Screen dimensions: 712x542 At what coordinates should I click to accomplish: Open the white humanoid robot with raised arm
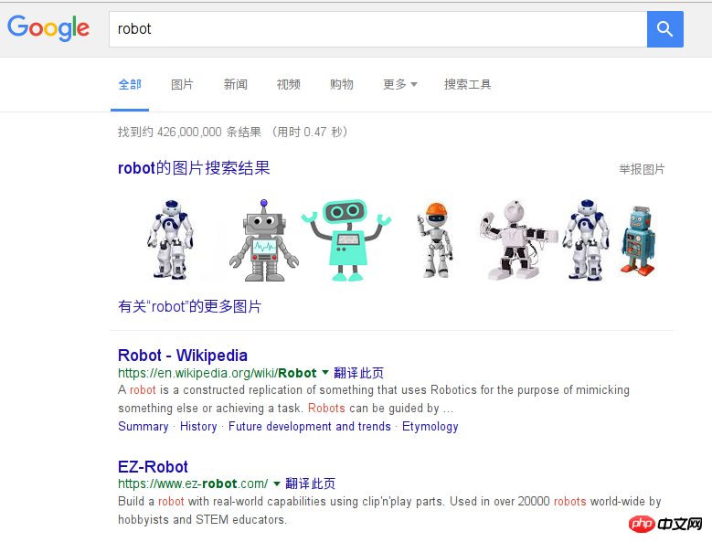pyautogui.click(x=517, y=239)
